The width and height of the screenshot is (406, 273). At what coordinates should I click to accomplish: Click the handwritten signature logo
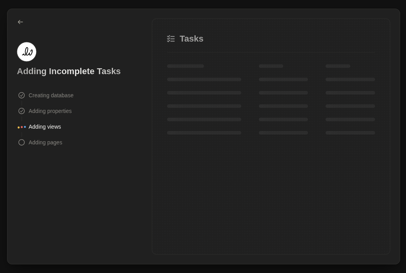pyautogui.click(x=27, y=52)
